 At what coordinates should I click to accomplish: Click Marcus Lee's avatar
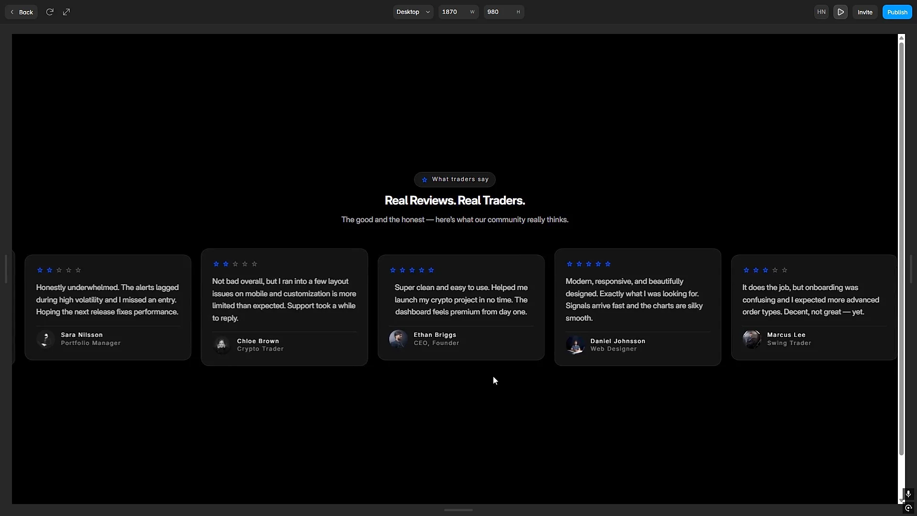[752, 339]
